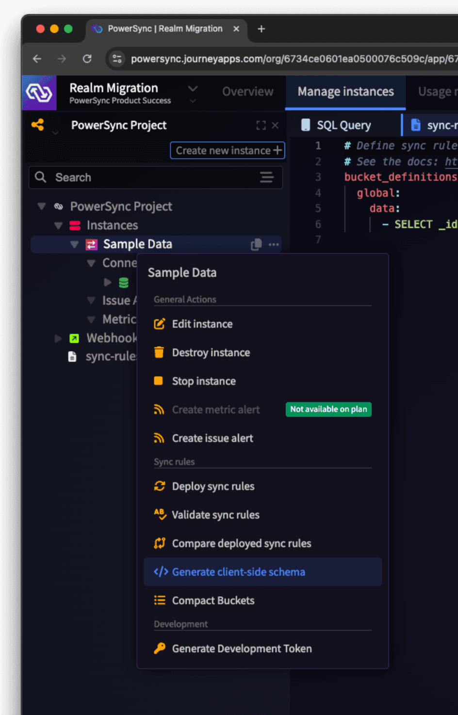The height and width of the screenshot is (715, 458).
Task: Open the orange share-nodes project icon
Action: tap(37, 125)
